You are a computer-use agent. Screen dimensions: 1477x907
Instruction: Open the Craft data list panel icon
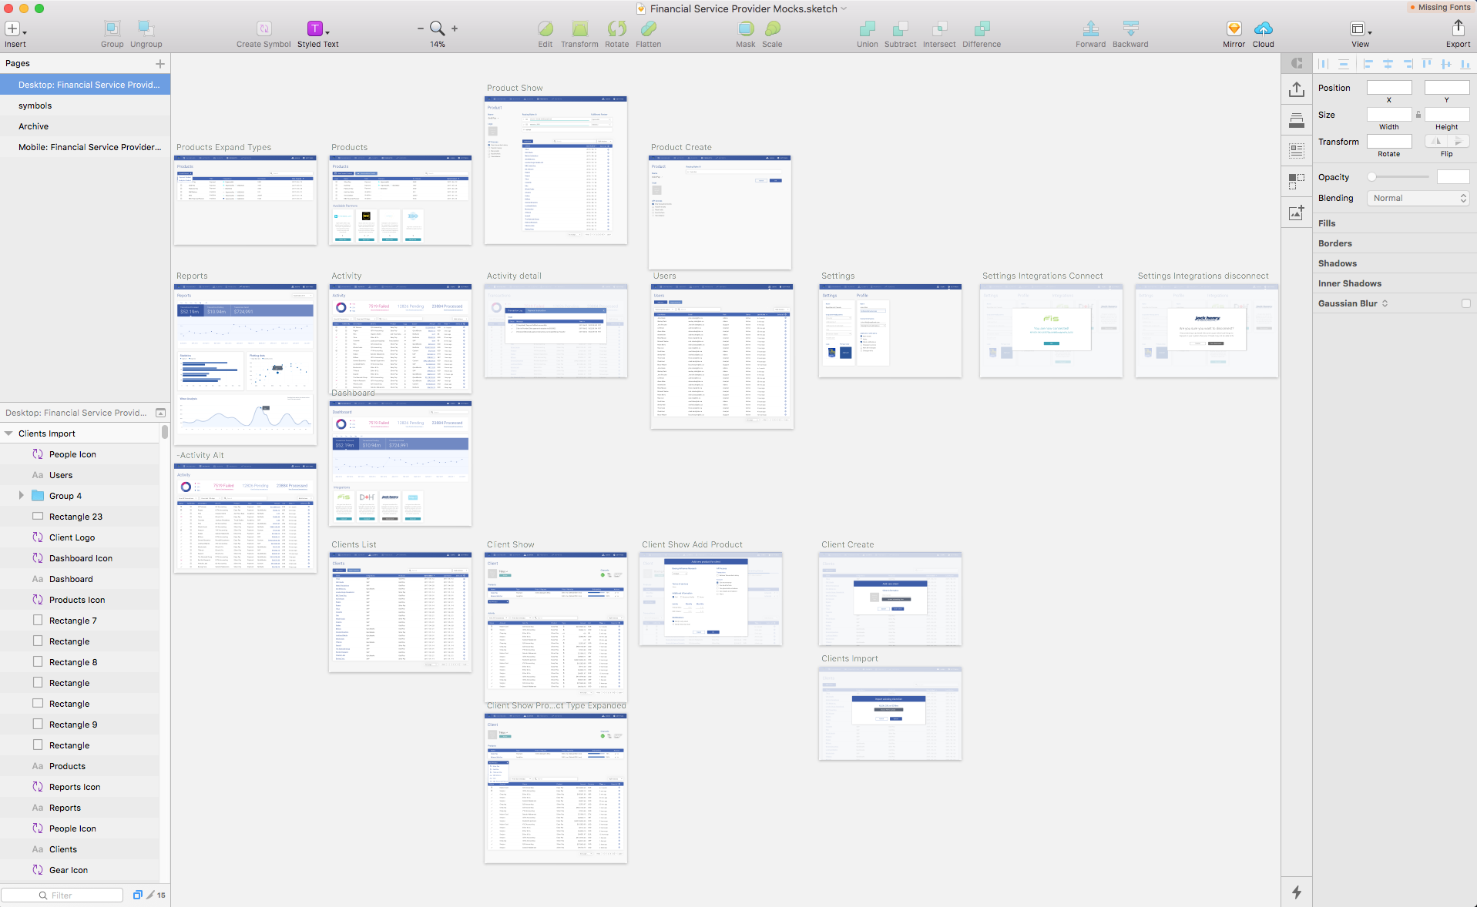coord(1297,151)
